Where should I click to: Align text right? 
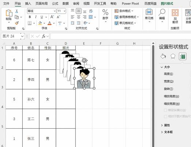(85, 17)
